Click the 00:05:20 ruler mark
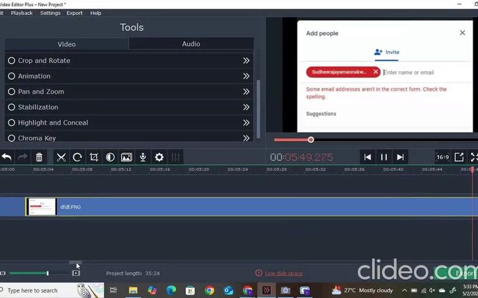The height and width of the screenshot is (298, 478). tap(199, 169)
